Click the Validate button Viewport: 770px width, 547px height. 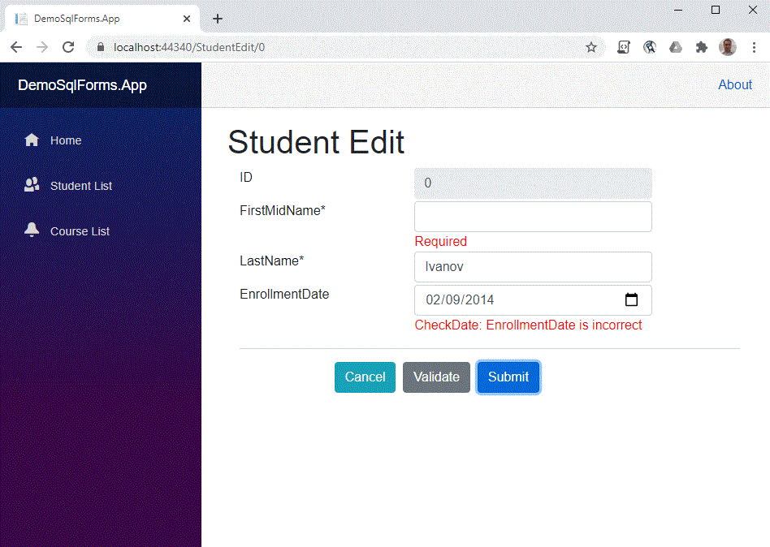[x=436, y=377]
